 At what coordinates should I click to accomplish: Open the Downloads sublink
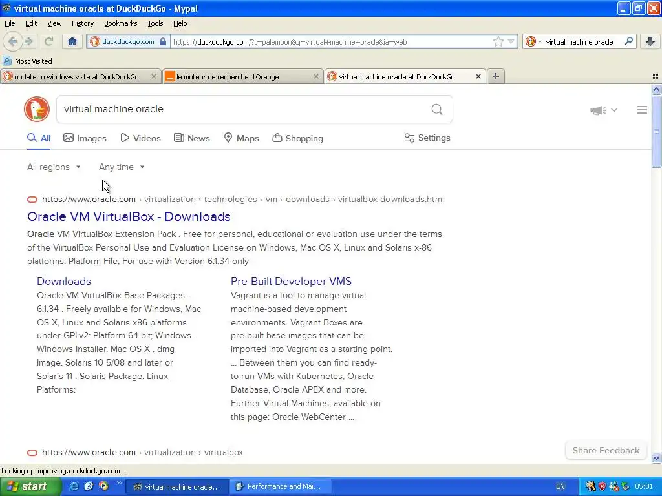[64, 282]
